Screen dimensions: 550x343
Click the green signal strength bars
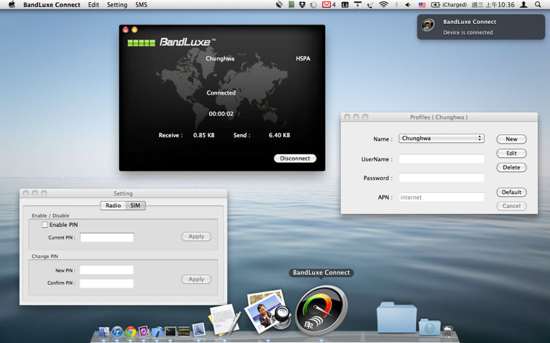tap(142, 43)
